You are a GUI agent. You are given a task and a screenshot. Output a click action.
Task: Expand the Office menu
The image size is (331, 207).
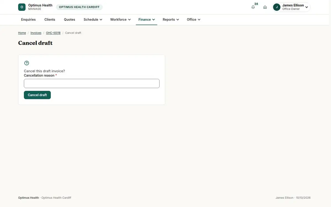[194, 20]
